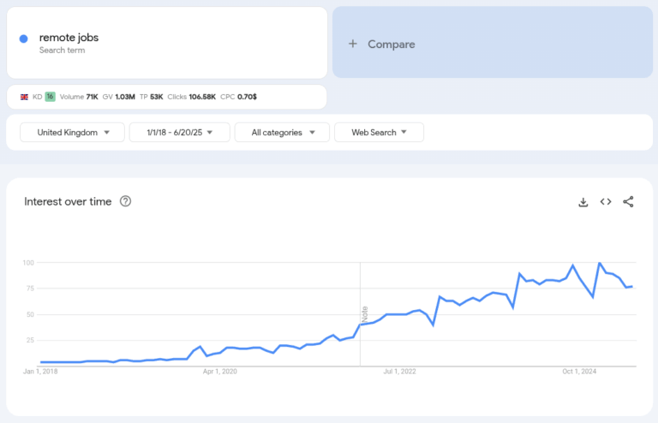This screenshot has width=658, height=423.
Task: Click the blue dot beside remote jobs
Action: [24, 38]
